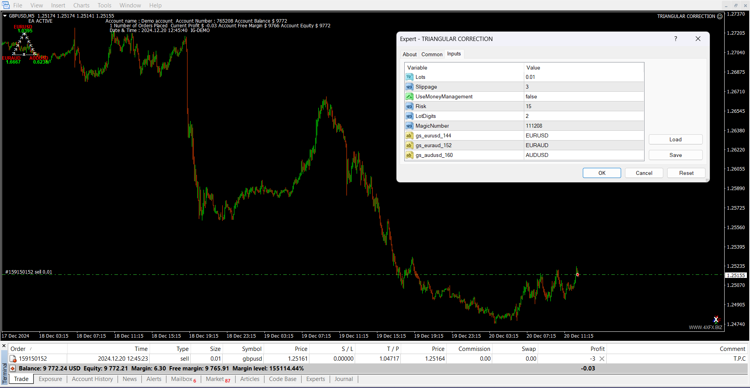Close the Terminal panel with its X

tap(4, 345)
